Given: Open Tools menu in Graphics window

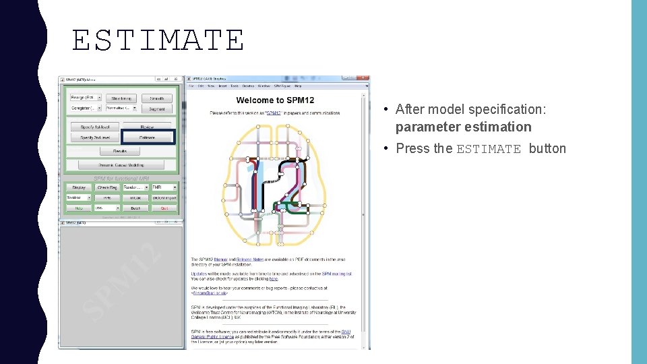Looking at the screenshot, I should (235, 86).
